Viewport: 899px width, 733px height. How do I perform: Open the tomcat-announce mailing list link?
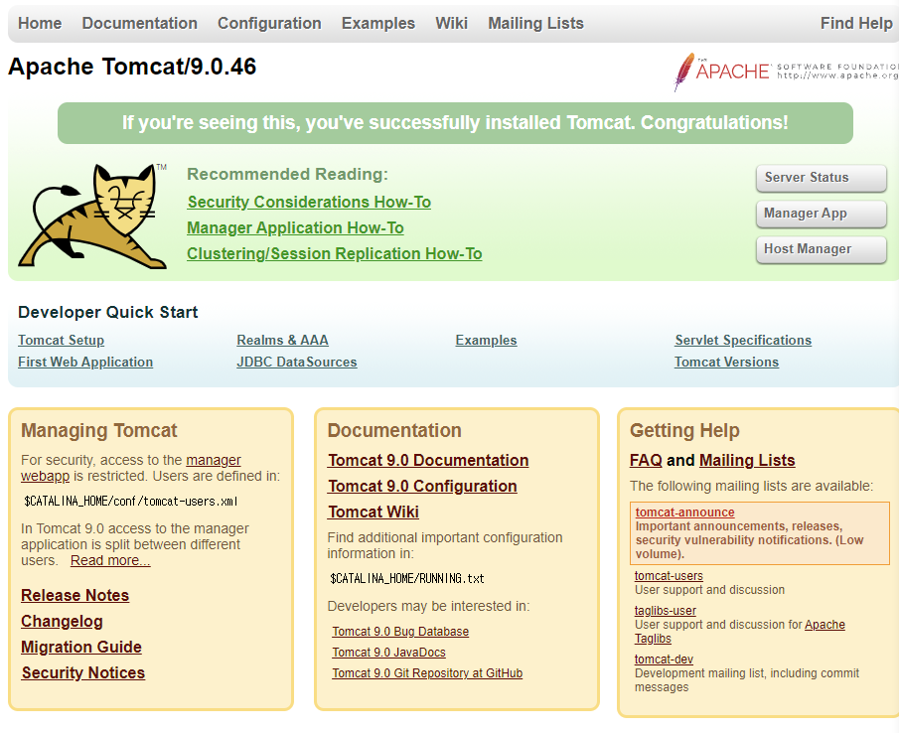point(684,513)
